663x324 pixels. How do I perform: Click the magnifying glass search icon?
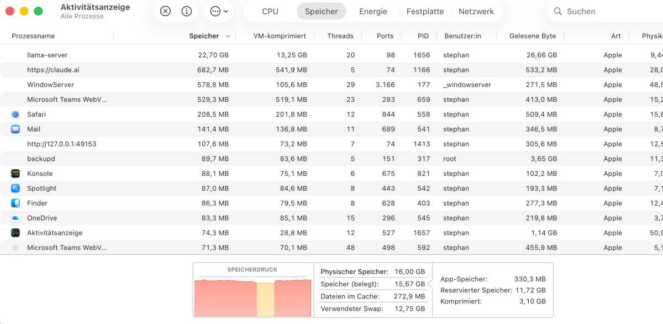(557, 11)
